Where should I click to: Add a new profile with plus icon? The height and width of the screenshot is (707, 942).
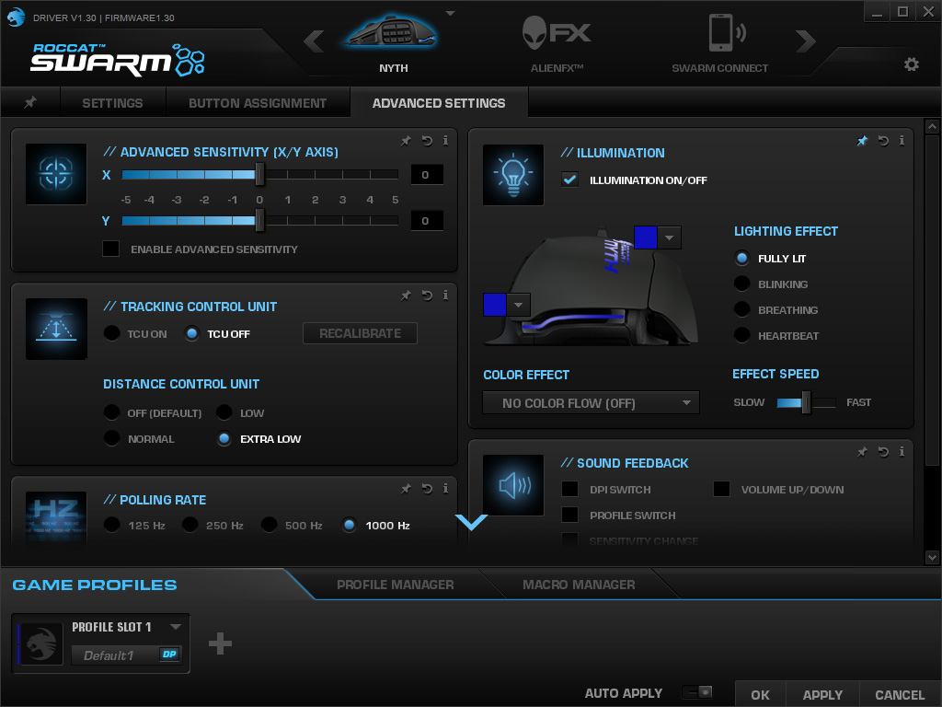pos(220,643)
